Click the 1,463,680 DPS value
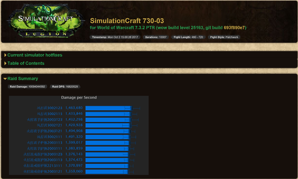Screen dimensions: 298x179 coord(74,108)
